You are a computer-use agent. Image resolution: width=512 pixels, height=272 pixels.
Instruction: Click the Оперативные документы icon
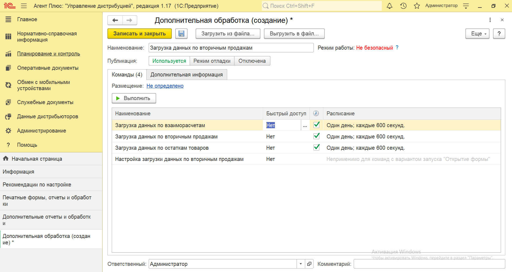[8, 68]
